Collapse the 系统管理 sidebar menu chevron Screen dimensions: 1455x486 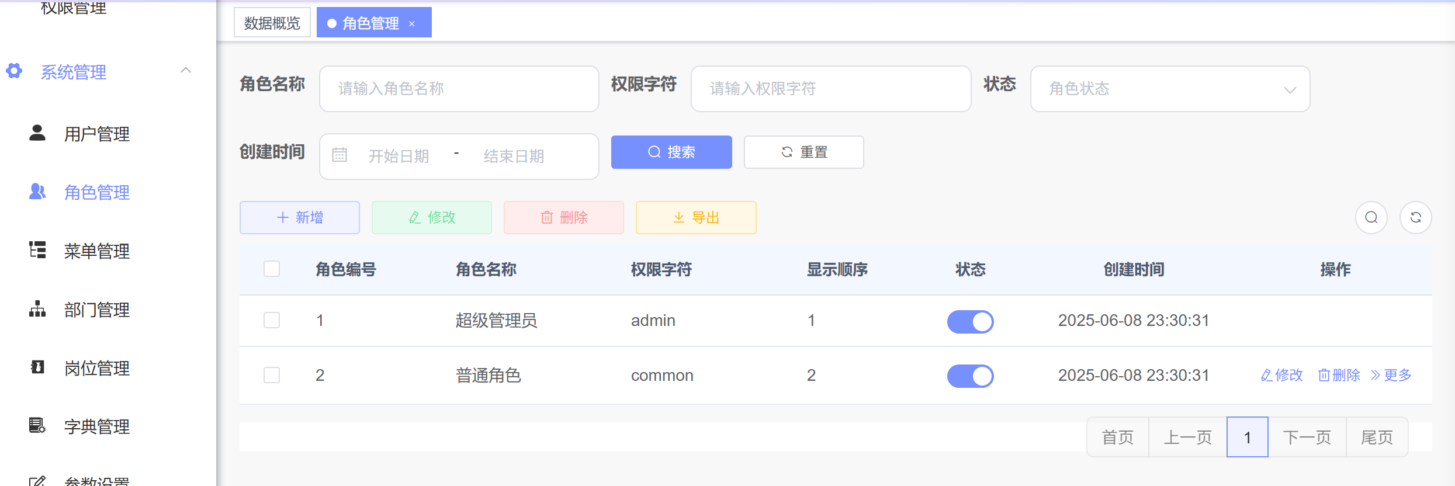tap(186, 71)
